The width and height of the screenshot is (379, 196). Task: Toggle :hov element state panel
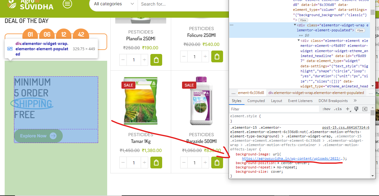326,109
